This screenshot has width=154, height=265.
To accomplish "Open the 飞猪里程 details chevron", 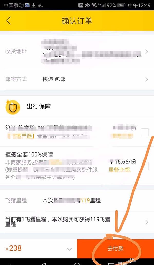I will coord(147,222).
